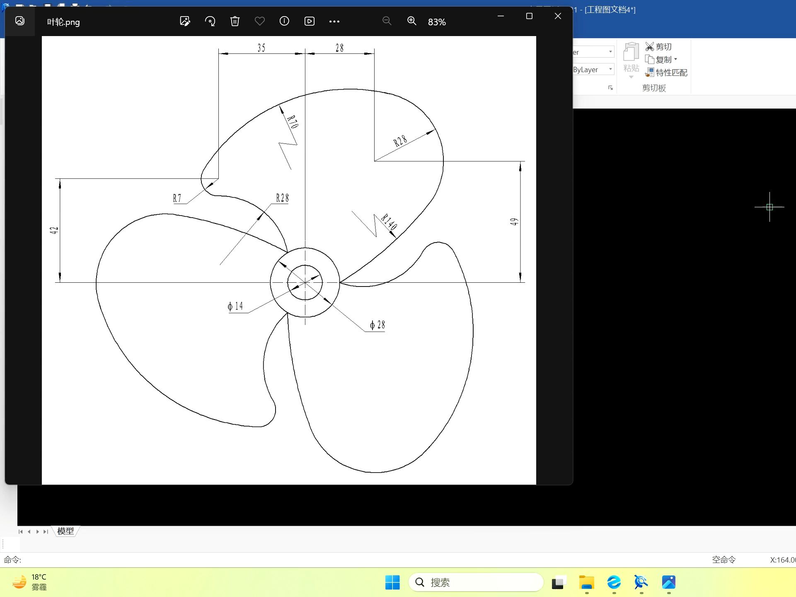Click the edit image icon in Photos
This screenshot has width=796, height=597.
185,21
